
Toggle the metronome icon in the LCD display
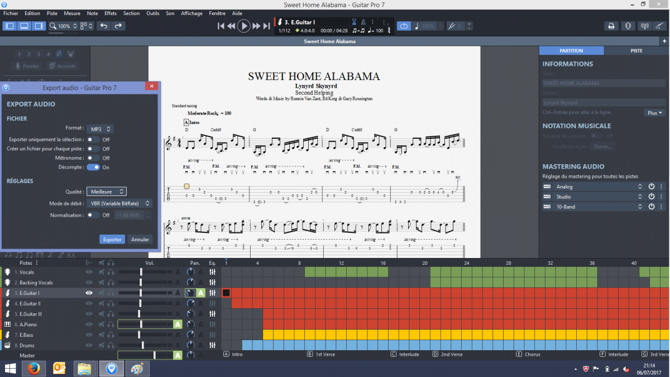click(364, 22)
